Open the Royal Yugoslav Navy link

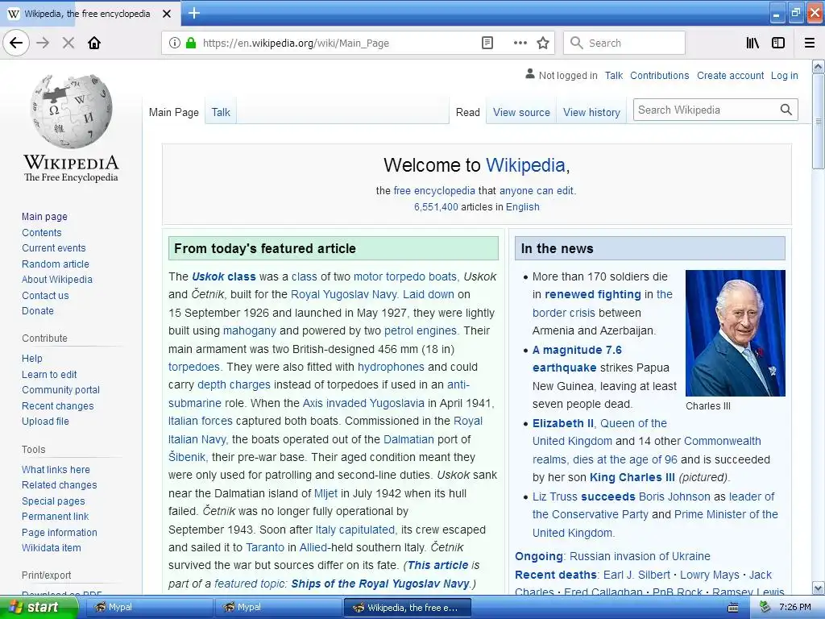(x=343, y=294)
